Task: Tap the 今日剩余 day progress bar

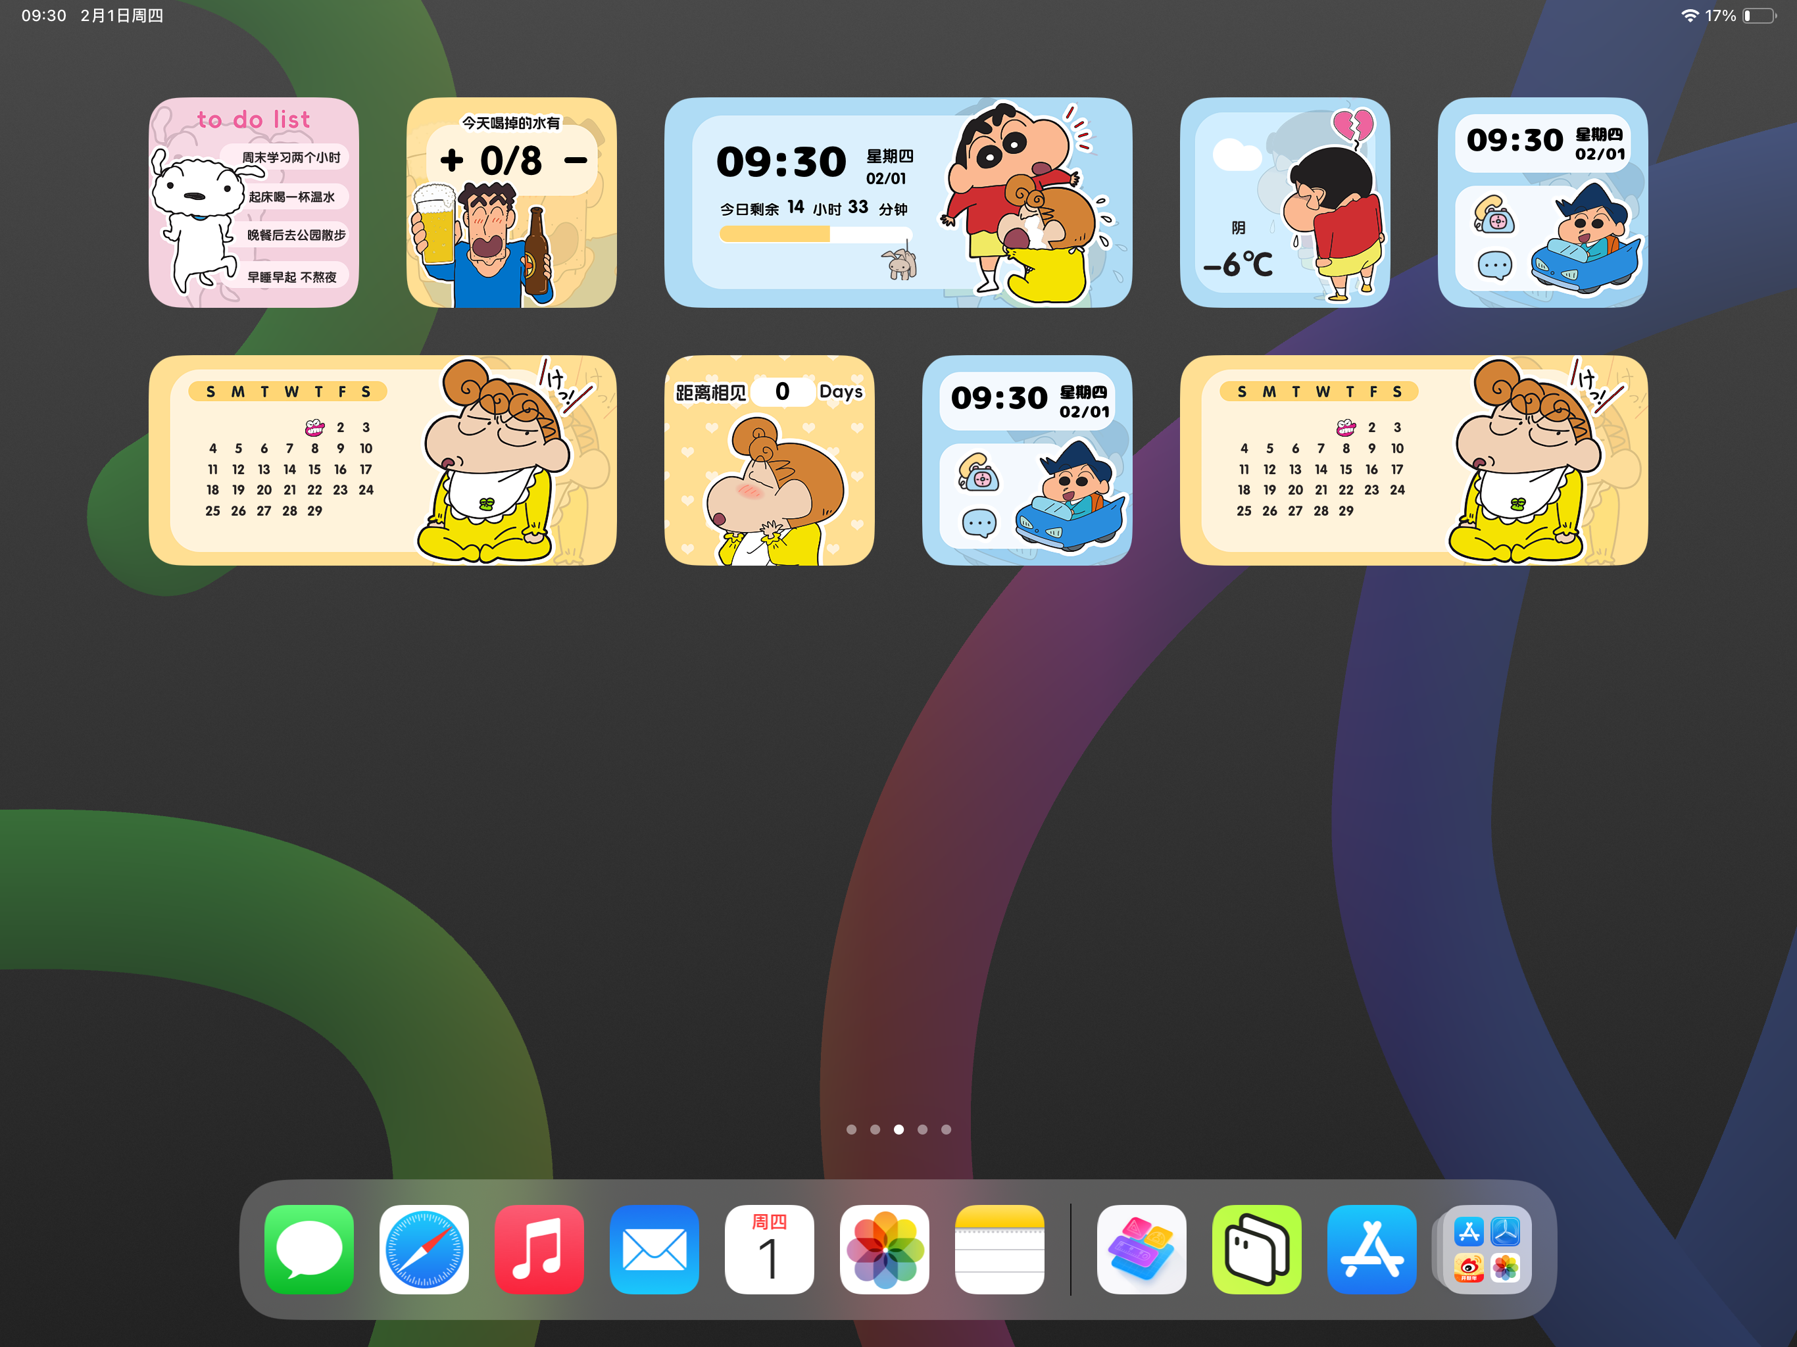Action: (815, 234)
